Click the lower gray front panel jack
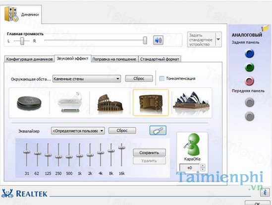 coord(250,116)
